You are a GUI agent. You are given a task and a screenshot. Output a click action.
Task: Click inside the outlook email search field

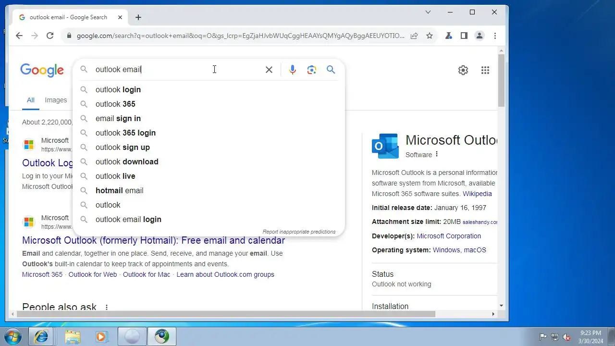[178, 70]
